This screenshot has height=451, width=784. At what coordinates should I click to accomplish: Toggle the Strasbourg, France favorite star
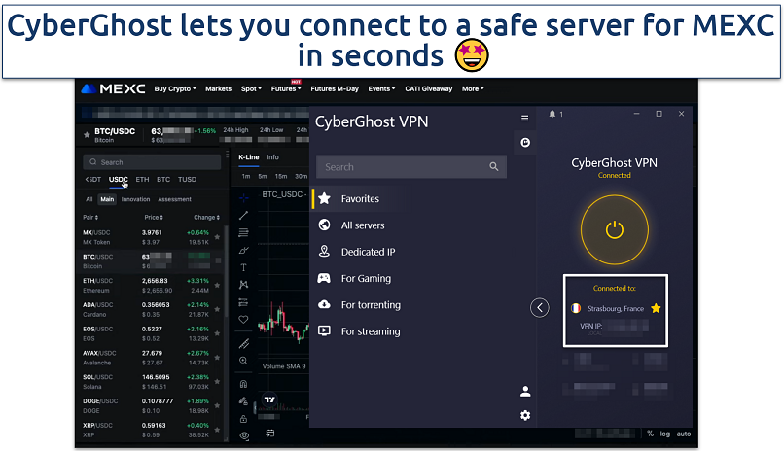[656, 309]
